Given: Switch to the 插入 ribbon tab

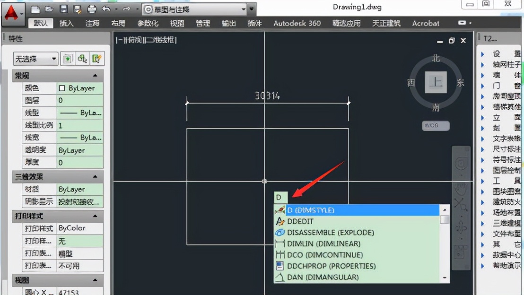Looking at the screenshot, I should [67, 23].
